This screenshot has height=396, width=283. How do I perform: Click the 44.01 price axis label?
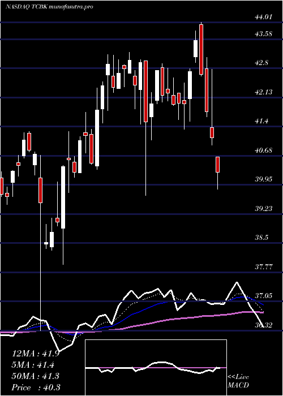(264, 17)
